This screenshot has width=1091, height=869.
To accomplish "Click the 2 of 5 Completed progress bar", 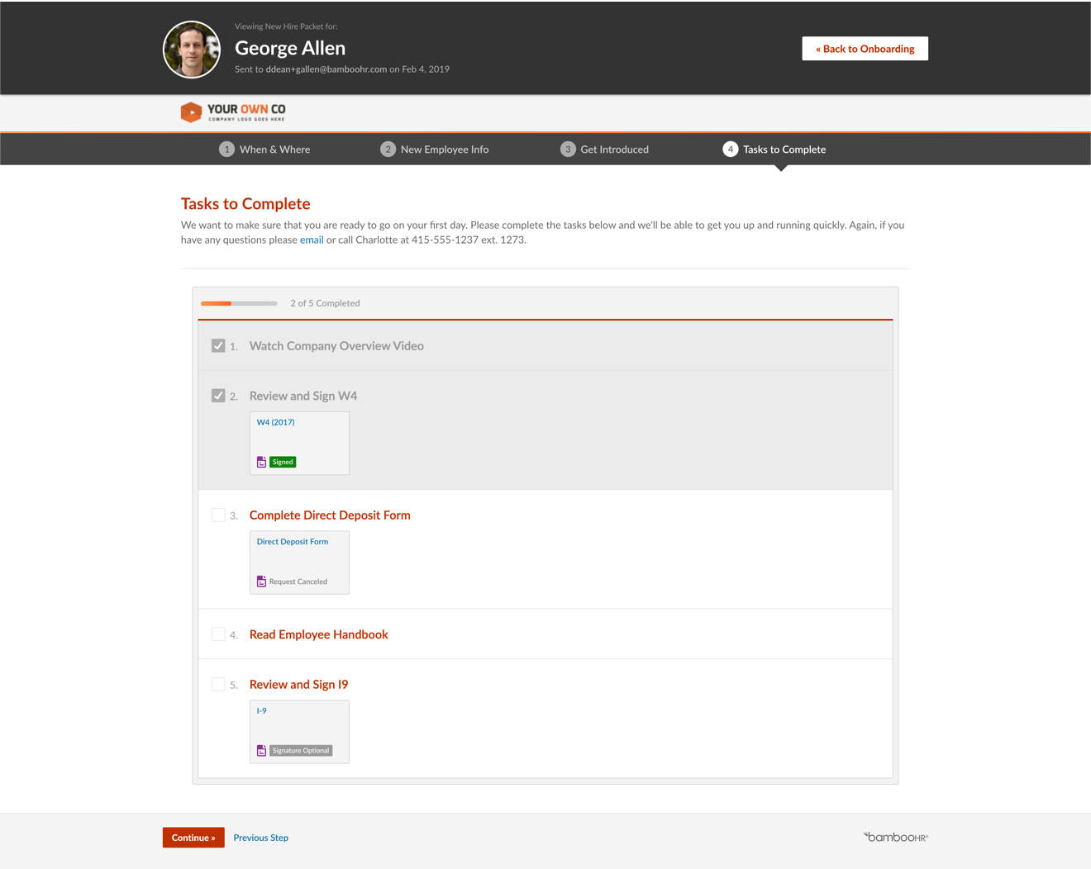I will (x=239, y=303).
